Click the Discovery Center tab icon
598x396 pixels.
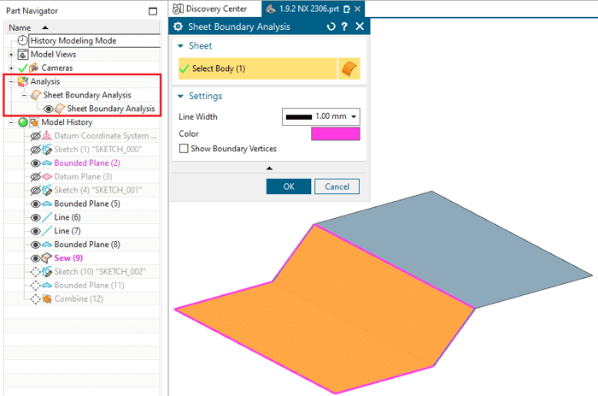point(178,9)
